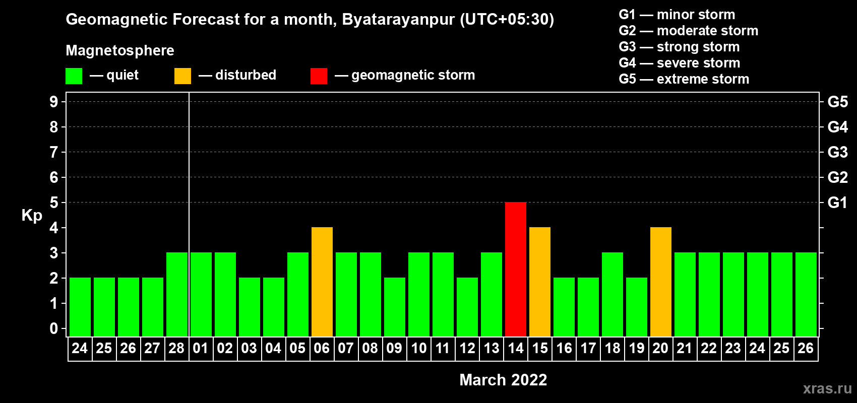Click the orange bar above date 20

coord(660,282)
